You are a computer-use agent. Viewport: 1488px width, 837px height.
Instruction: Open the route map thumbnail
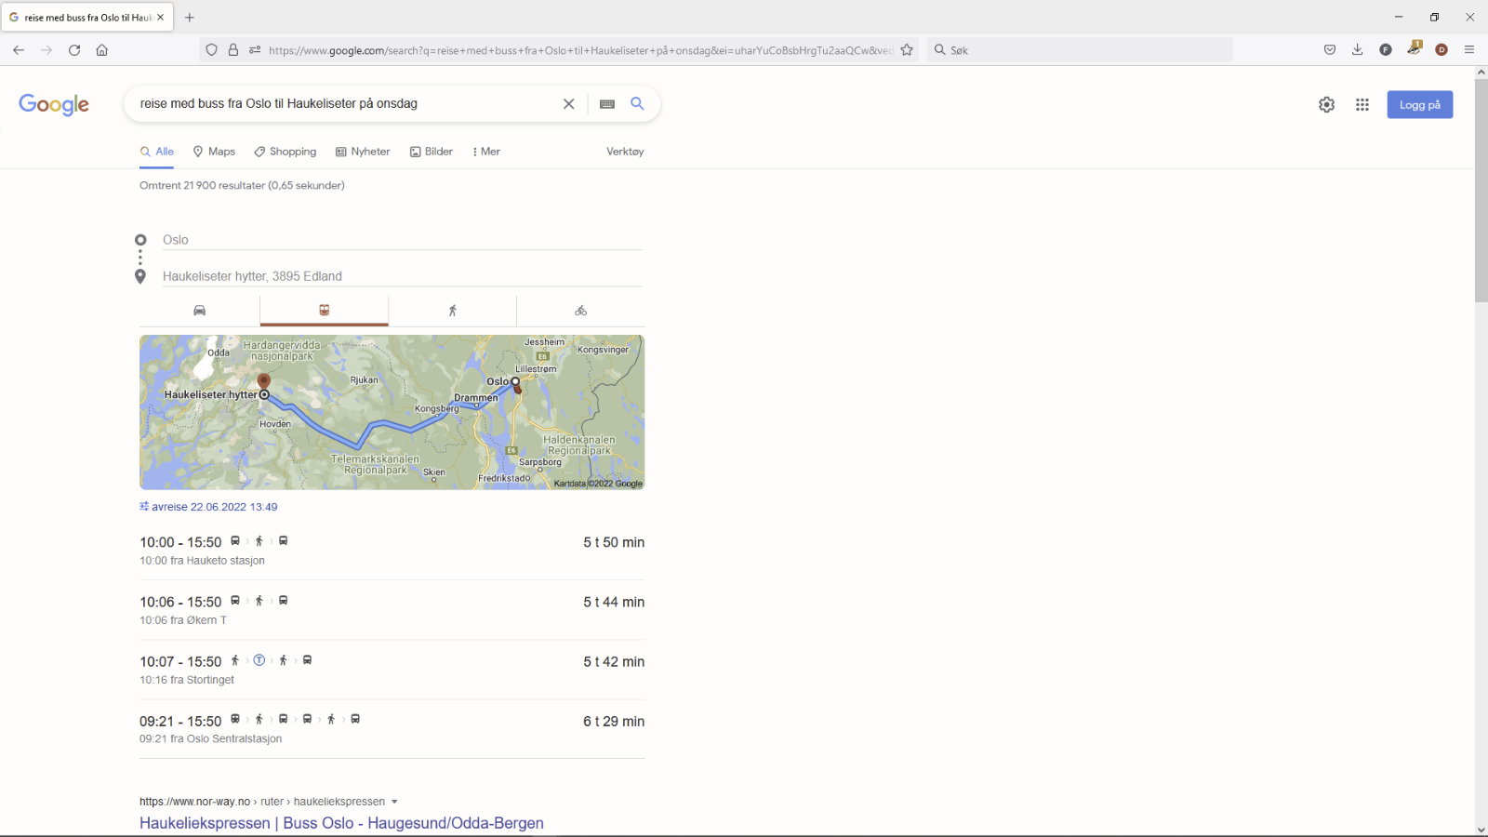pyautogui.click(x=392, y=412)
